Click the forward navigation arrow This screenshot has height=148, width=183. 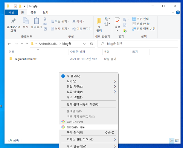[16, 44]
